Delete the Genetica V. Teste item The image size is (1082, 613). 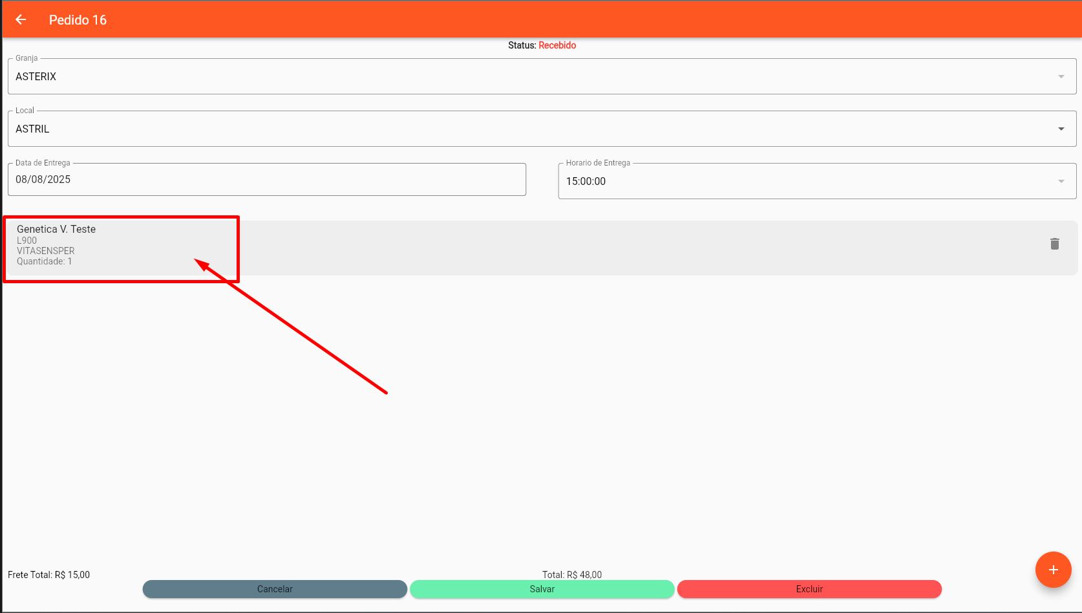[1054, 244]
